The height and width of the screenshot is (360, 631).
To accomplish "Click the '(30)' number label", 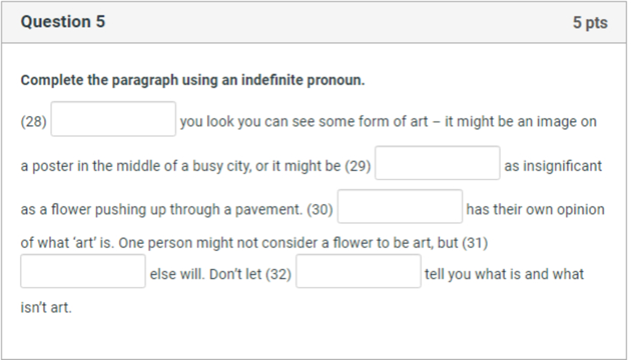I will [320, 210].
